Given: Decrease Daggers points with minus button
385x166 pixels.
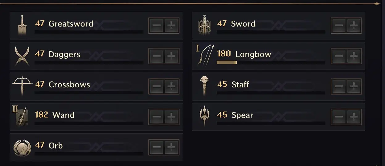Looking at the screenshot, I should pyautogui.click(x=156, y=56).
